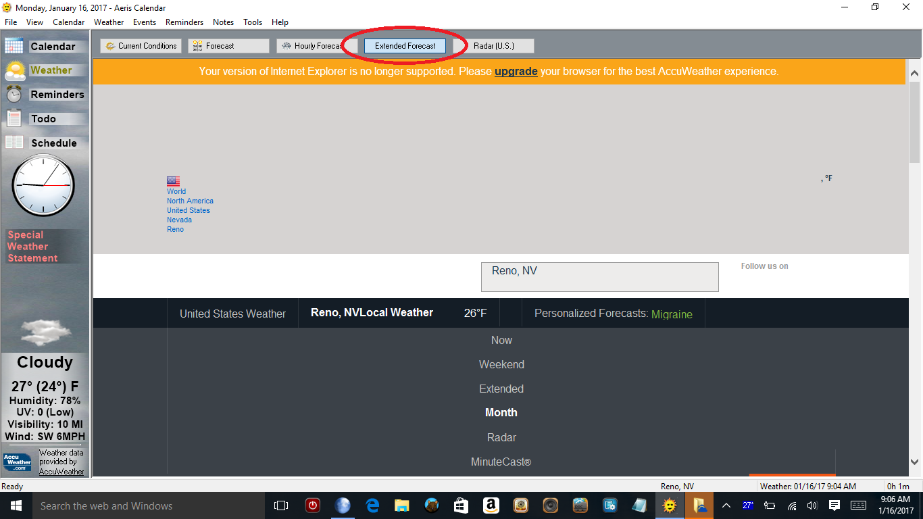Click the cloud weather condition icon

(45, 332)
